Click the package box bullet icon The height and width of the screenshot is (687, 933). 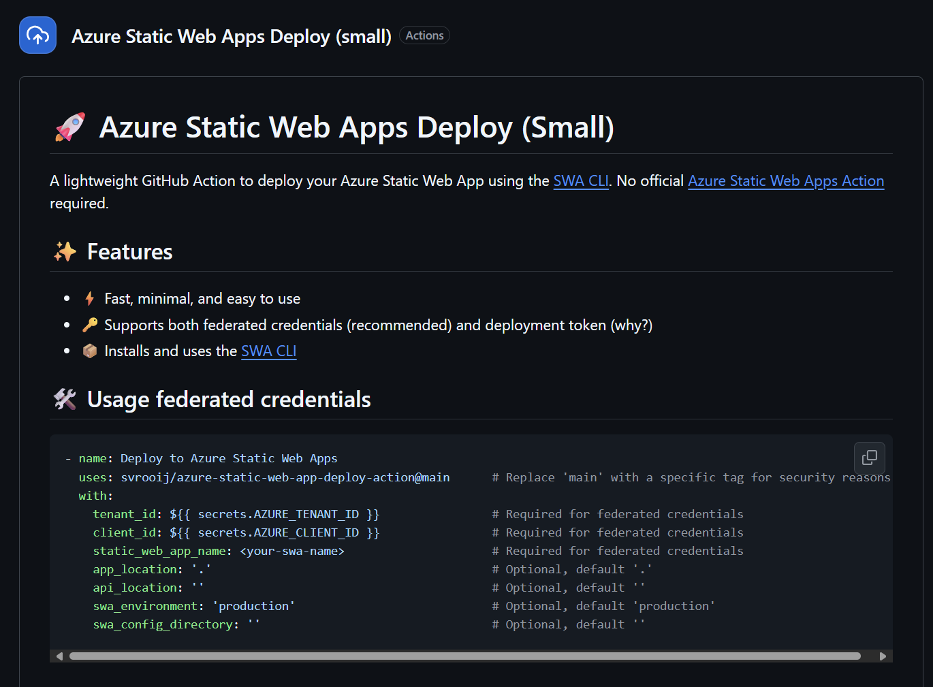pyautogui.click(x=90, y=351)
